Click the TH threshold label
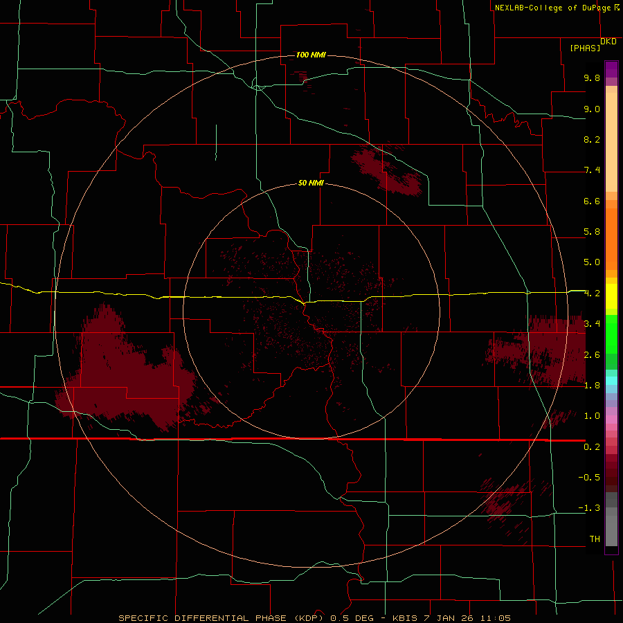This screenshot has width=623, height=623. [595, 539]
